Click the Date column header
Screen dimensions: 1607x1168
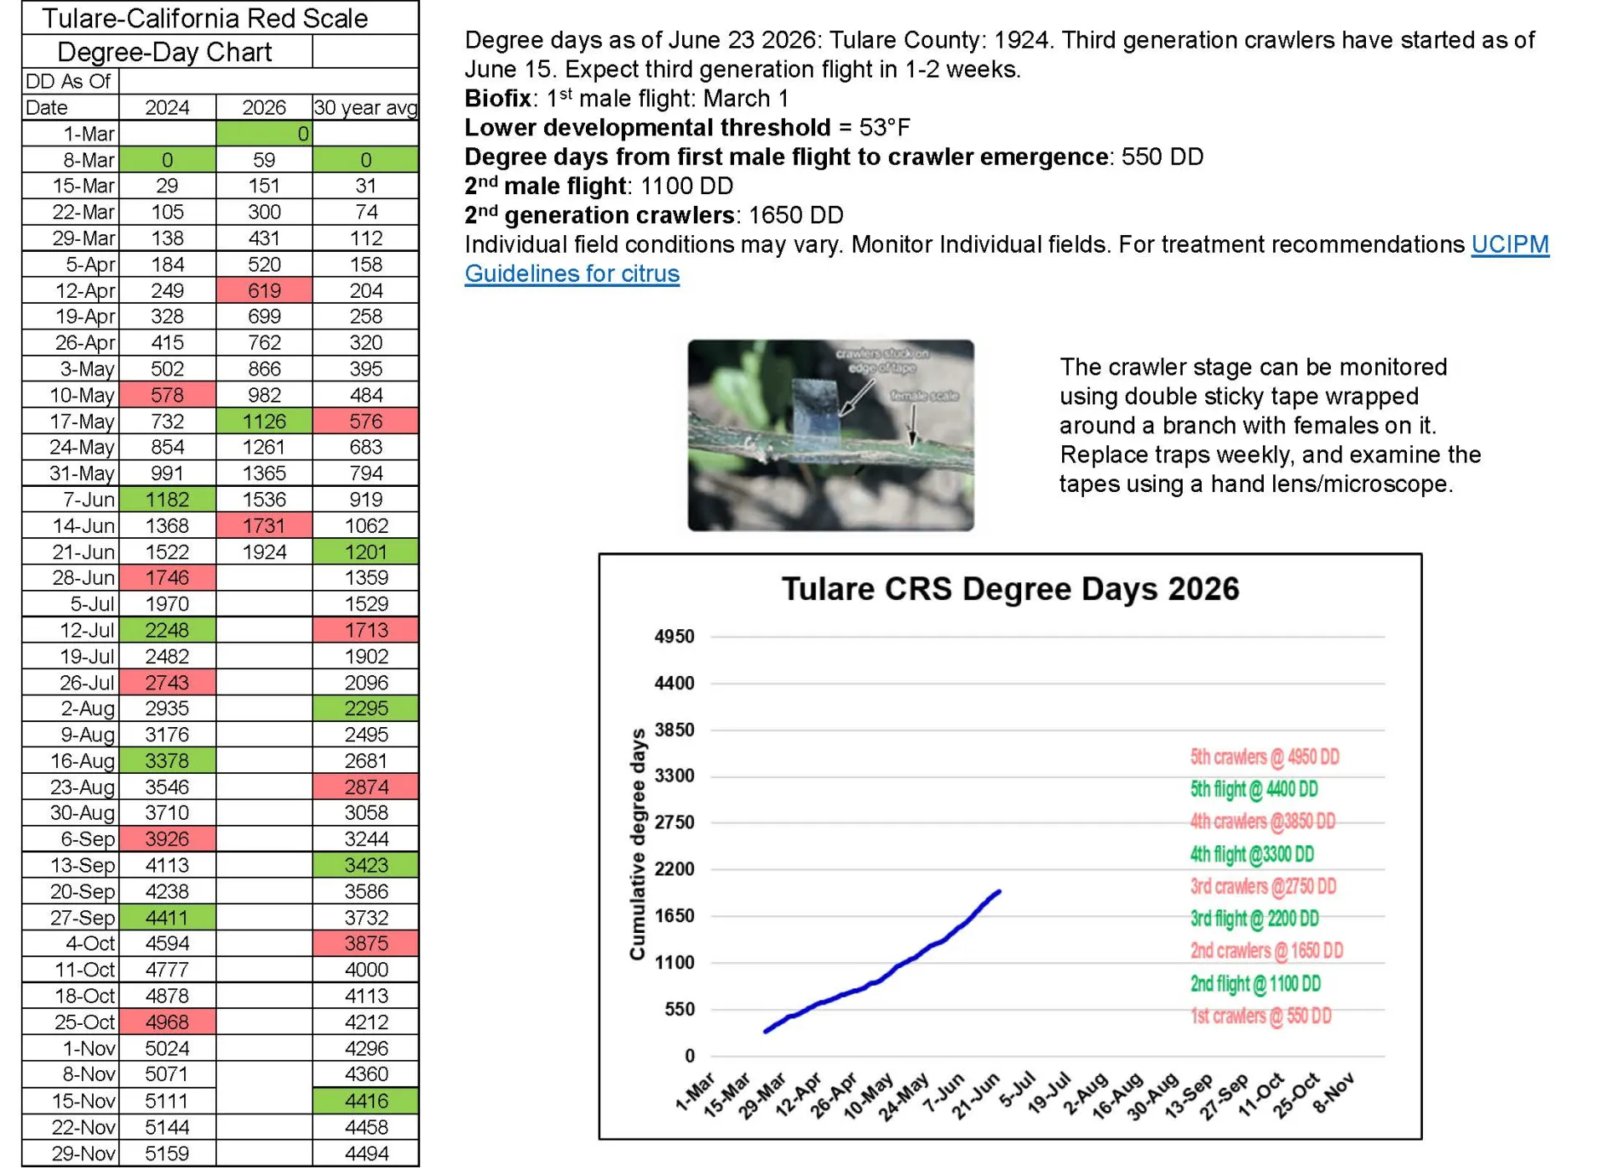[70, 107]
